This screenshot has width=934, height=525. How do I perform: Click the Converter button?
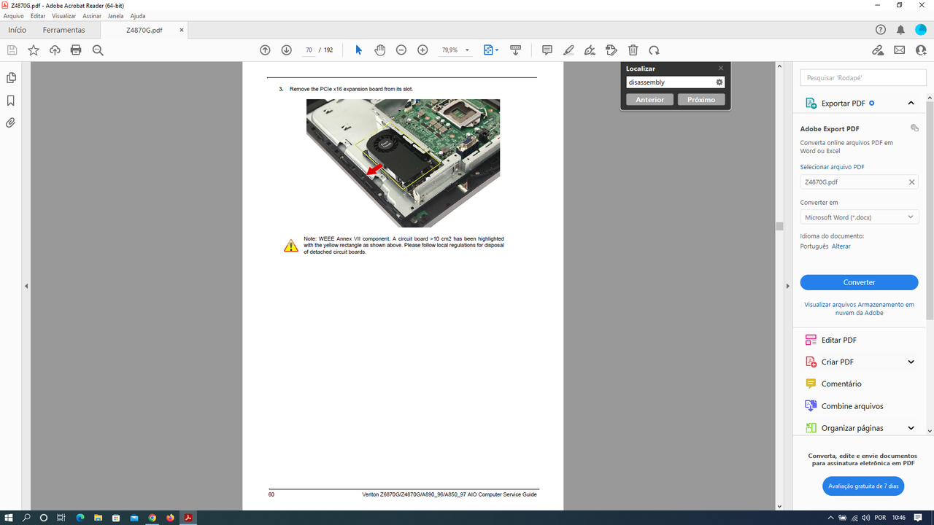859,282
